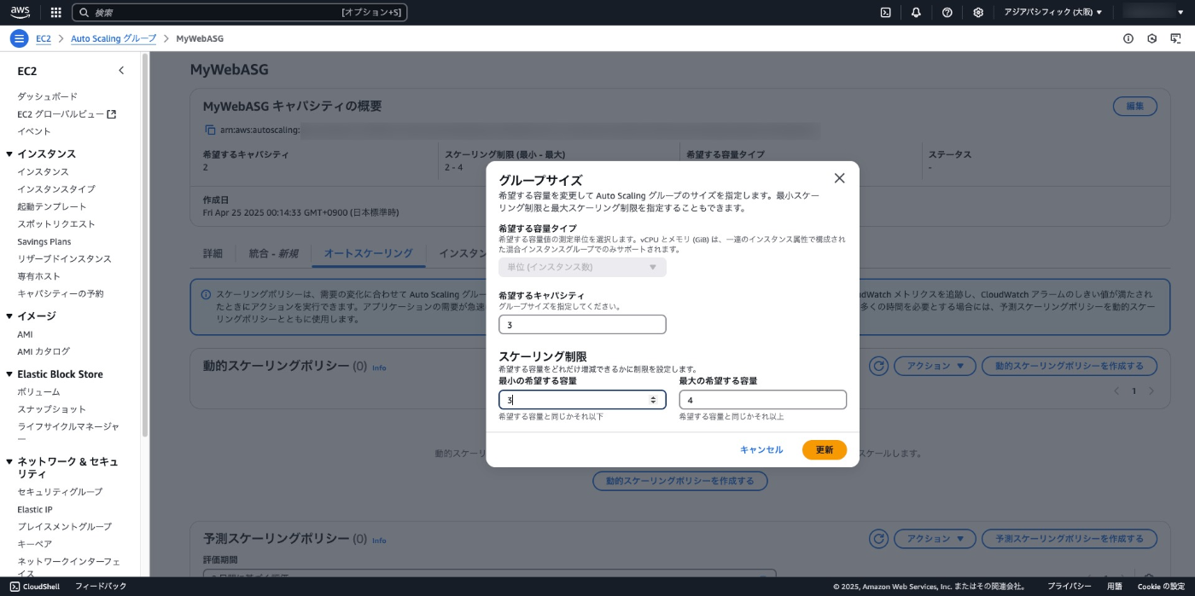Open EC2 グローバルビュー external link
The width and height of the screenshot is (1195, 596).
[x=67, y=114]
